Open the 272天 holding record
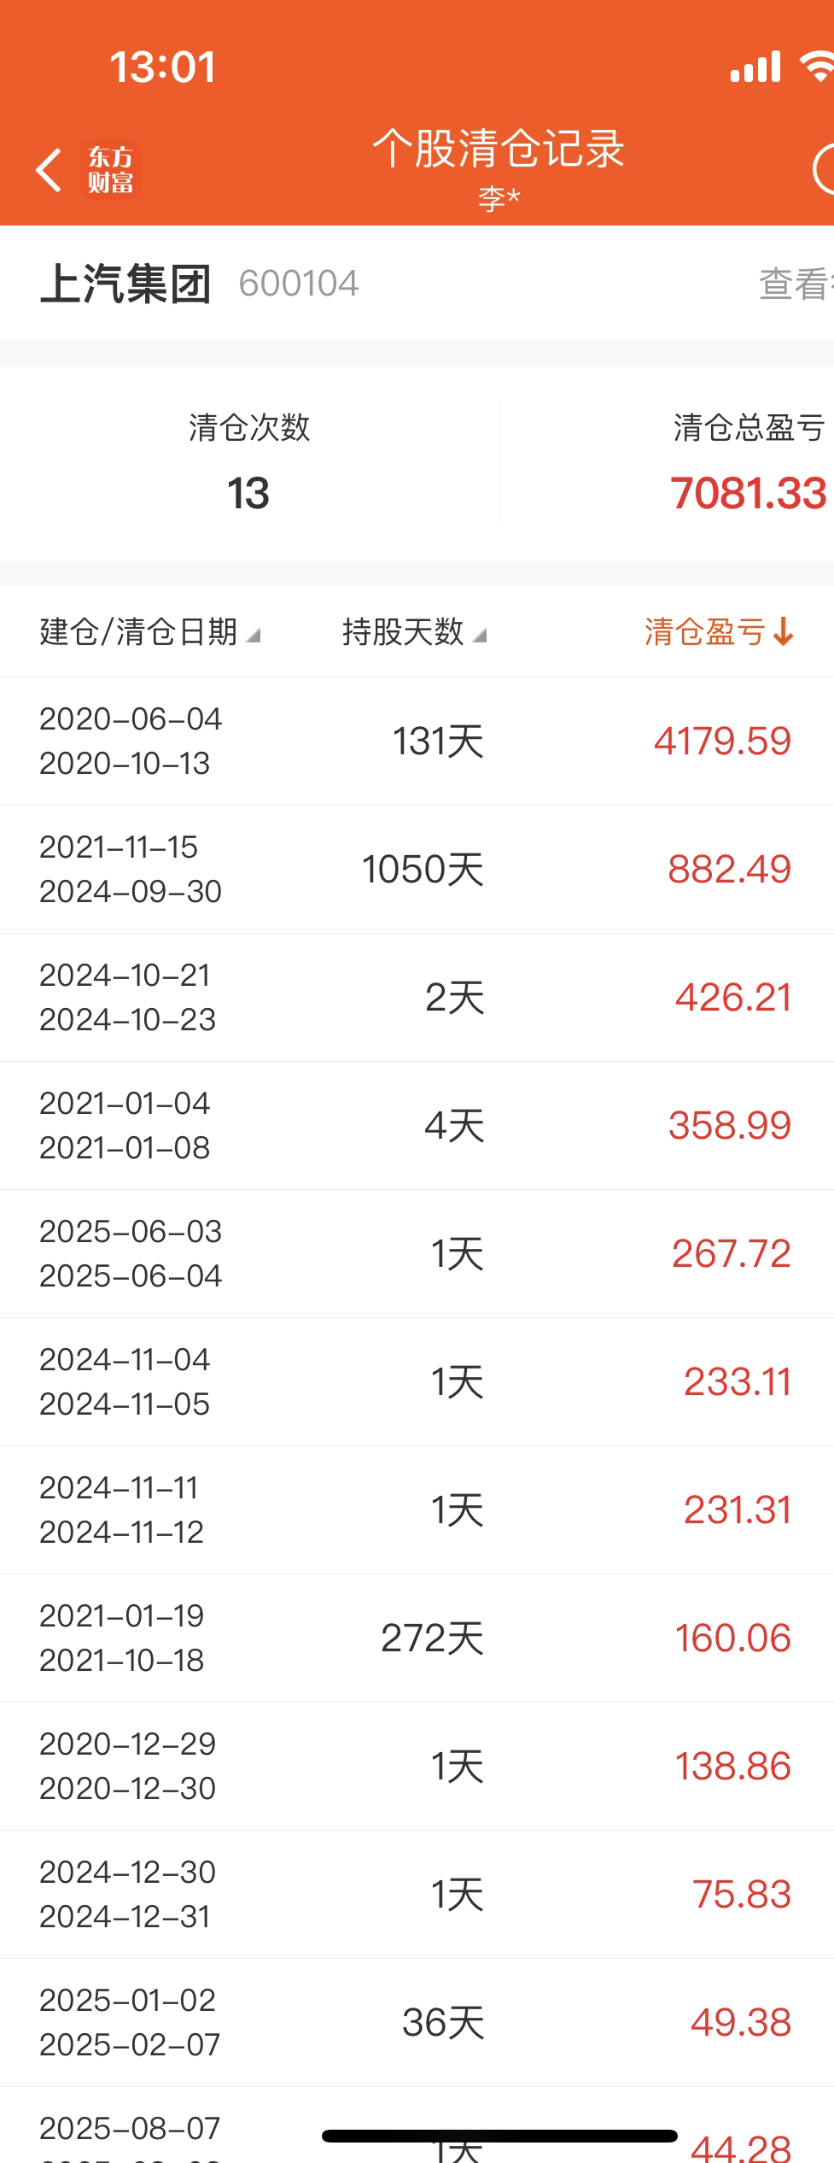The height and width of the screenshot is (2163, 834). coord(417,1638)
